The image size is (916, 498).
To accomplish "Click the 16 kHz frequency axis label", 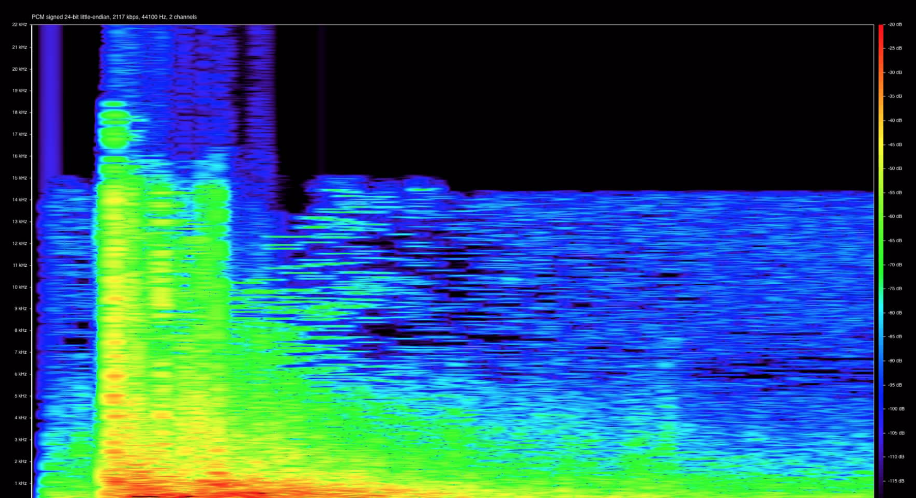I will point(19,156).
